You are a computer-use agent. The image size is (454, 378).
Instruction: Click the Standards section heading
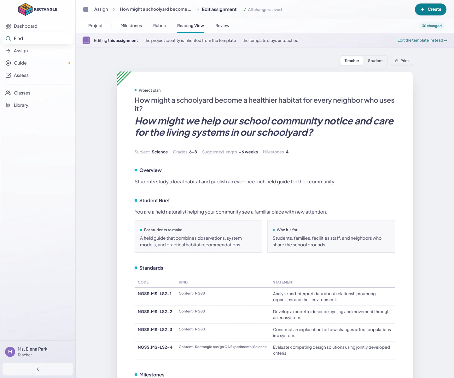click(151, 268)
